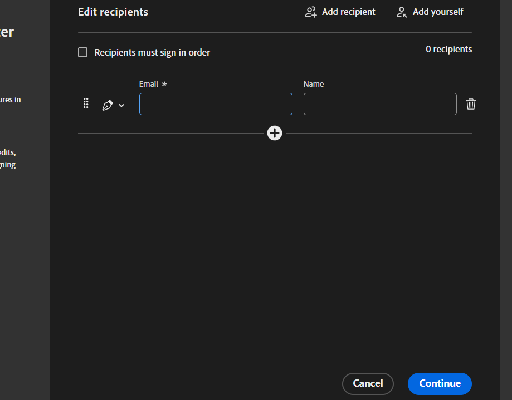This screenshot has height=400, width=512.
Task: Click the Add recipient label text
Action: click(348, 11)
